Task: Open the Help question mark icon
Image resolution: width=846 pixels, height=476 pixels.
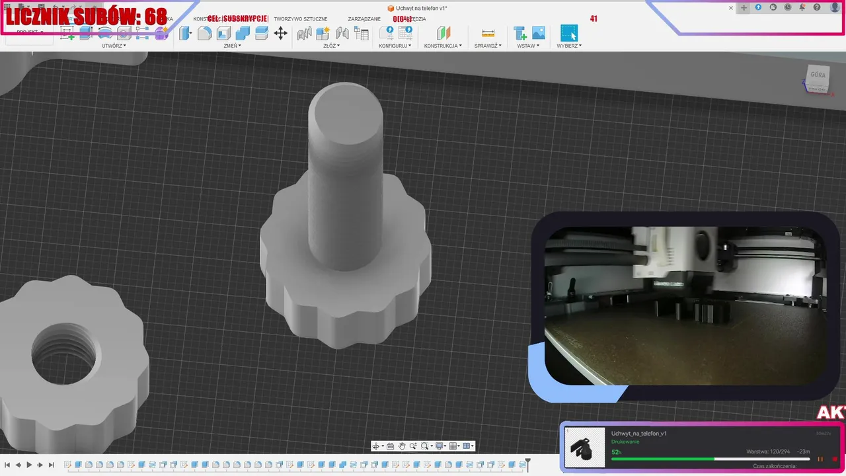Action: (818, 7)
